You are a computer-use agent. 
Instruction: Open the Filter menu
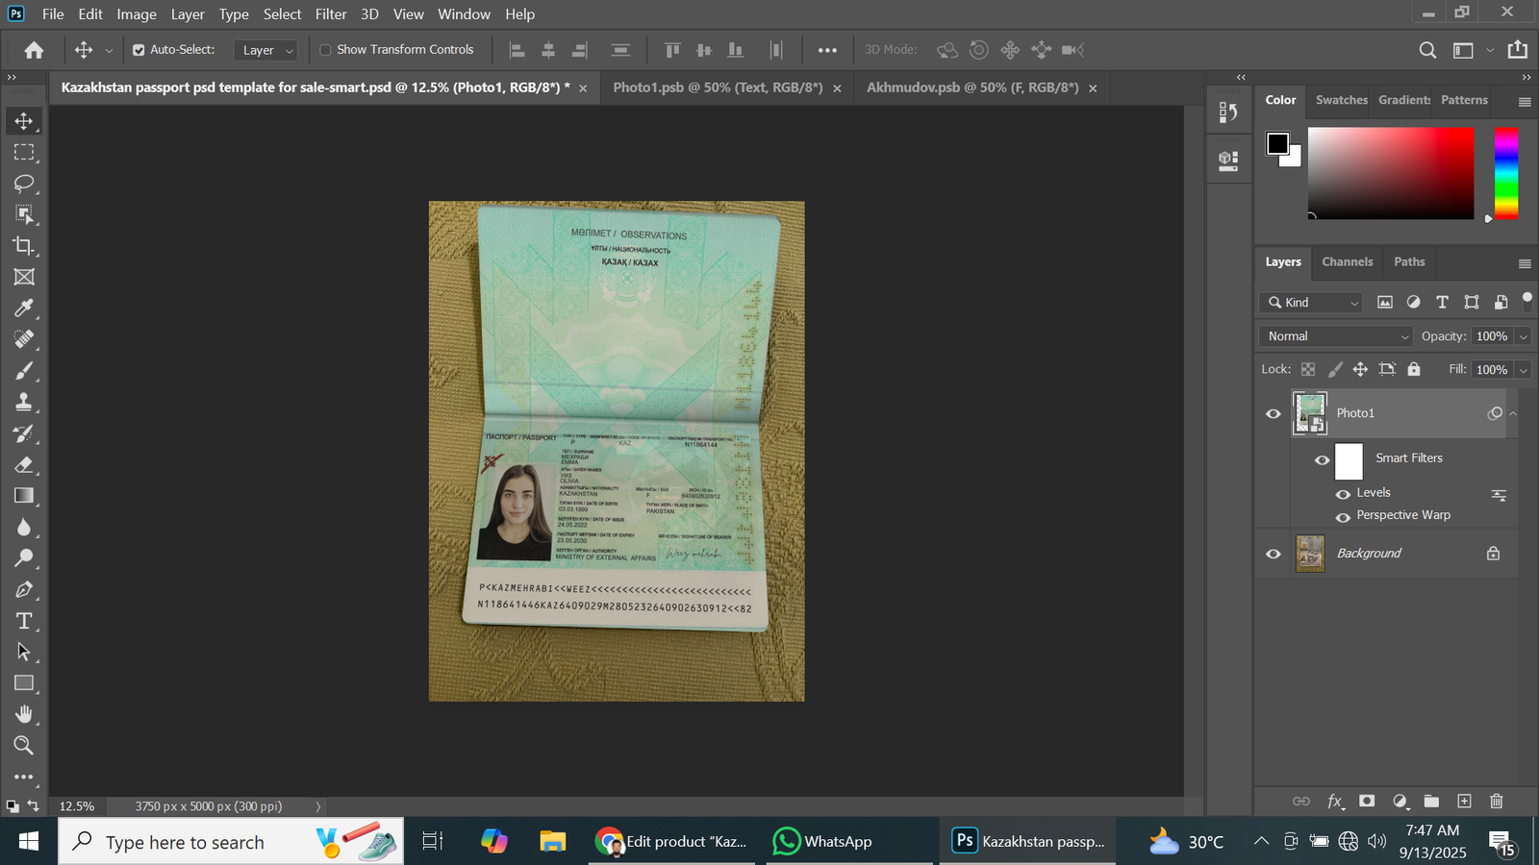point(330,14)
